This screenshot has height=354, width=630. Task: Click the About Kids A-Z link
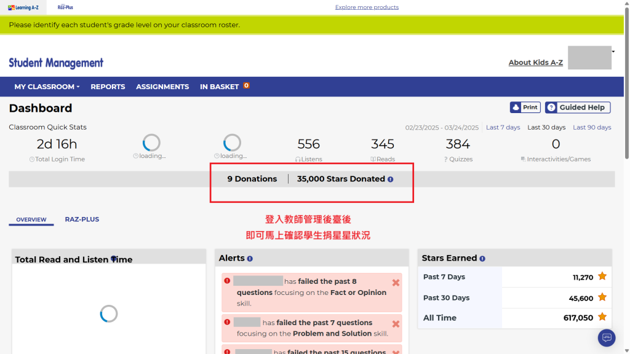click(535, 62)
